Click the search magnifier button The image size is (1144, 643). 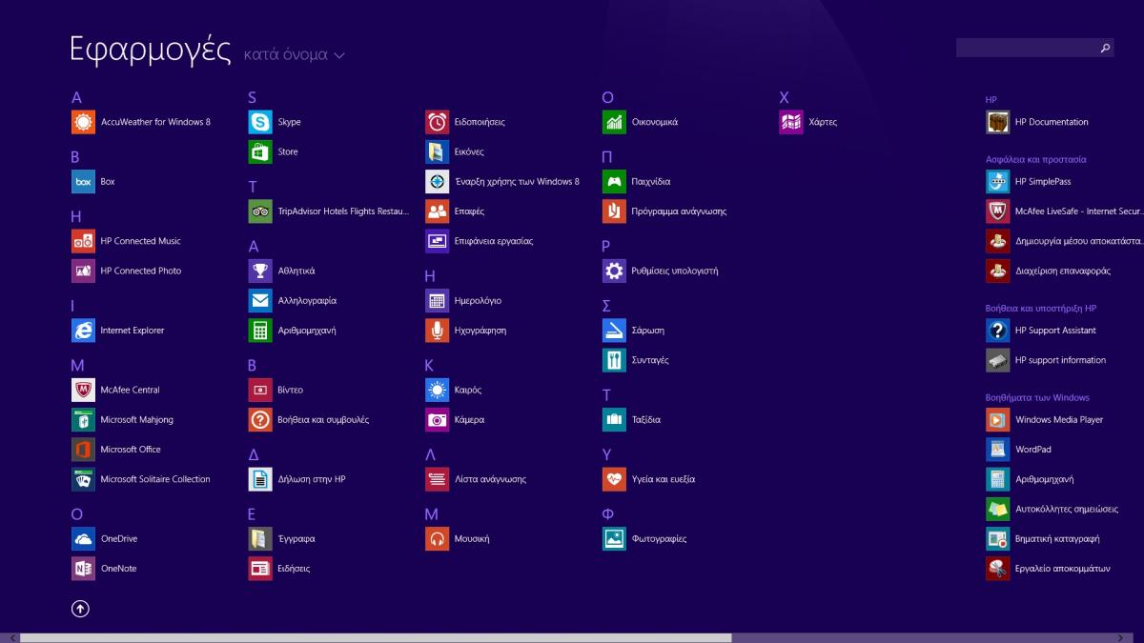pos(1105,48)
